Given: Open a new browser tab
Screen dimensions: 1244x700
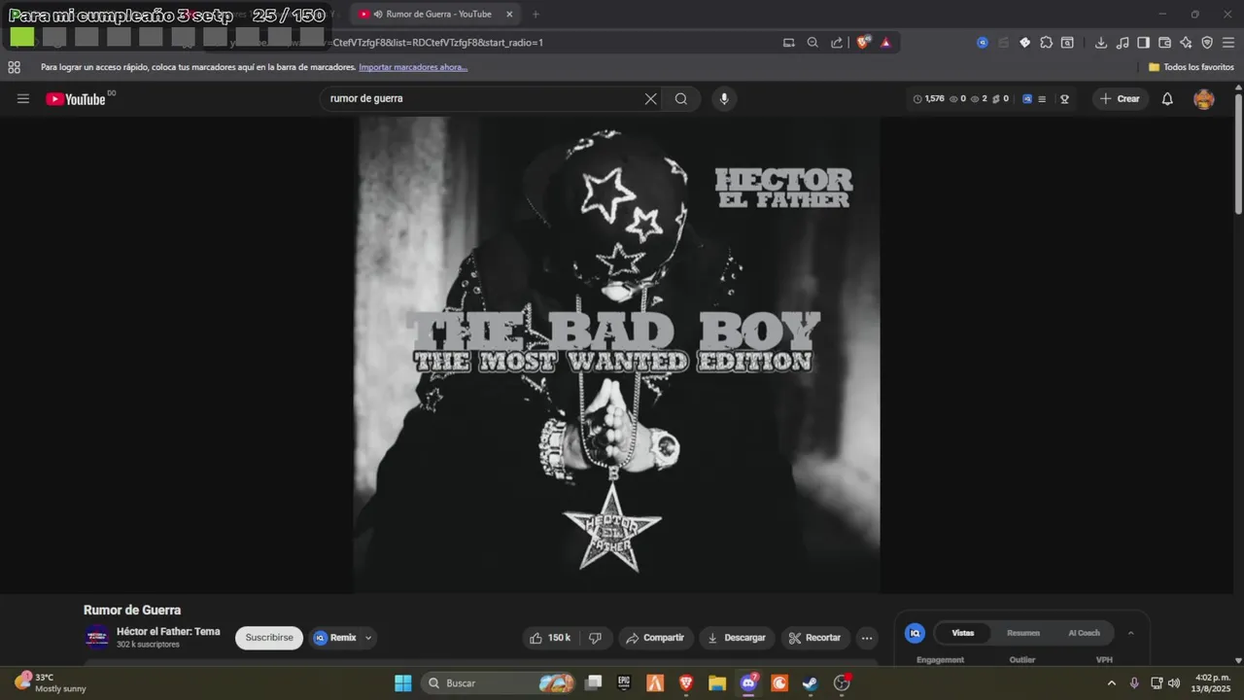Looking at the screenshot, I should [x=536, y=14].
